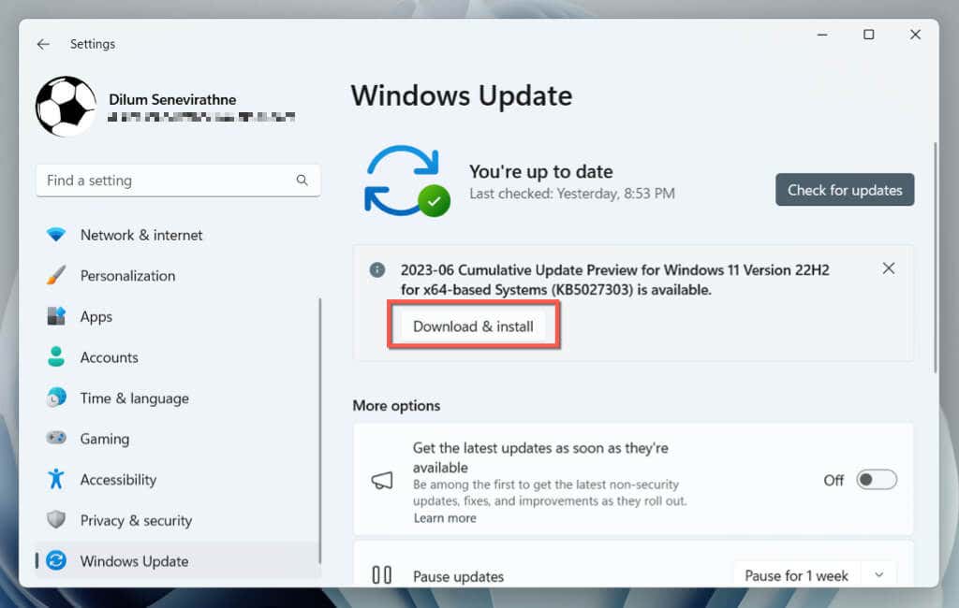This screenshot has width=959, height=608.
Task: Click the Find a setting search box
Action: (x=178, y=181)
